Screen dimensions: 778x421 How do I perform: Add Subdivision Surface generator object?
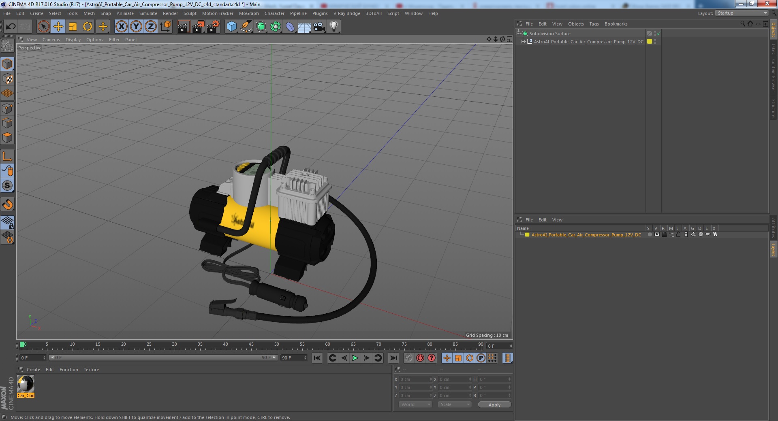261,27
